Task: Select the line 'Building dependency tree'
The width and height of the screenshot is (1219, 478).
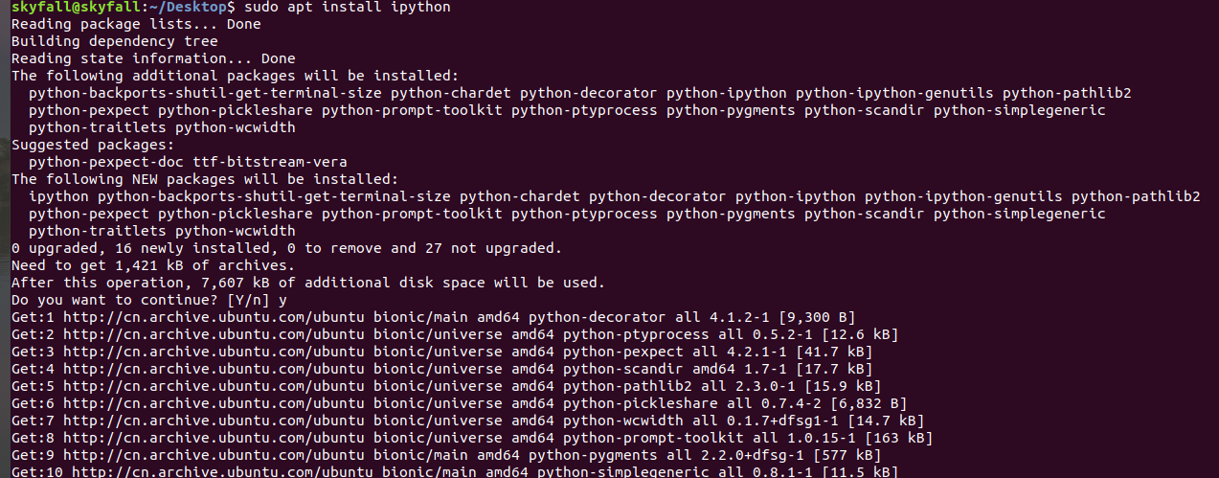Action: pos(115,41)
